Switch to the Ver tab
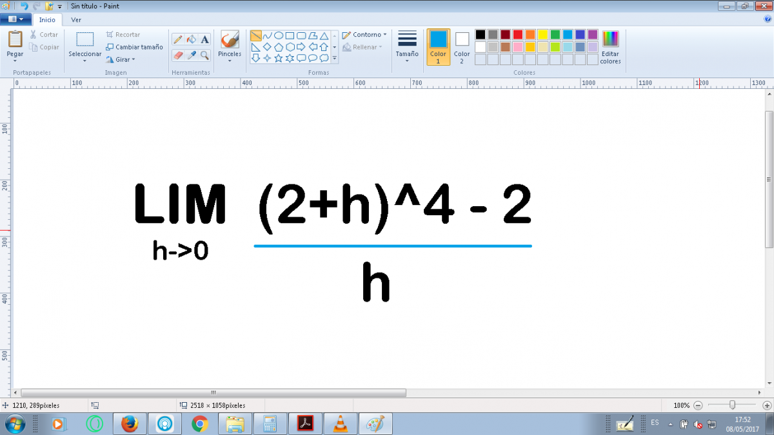 (x=76, y=20)
